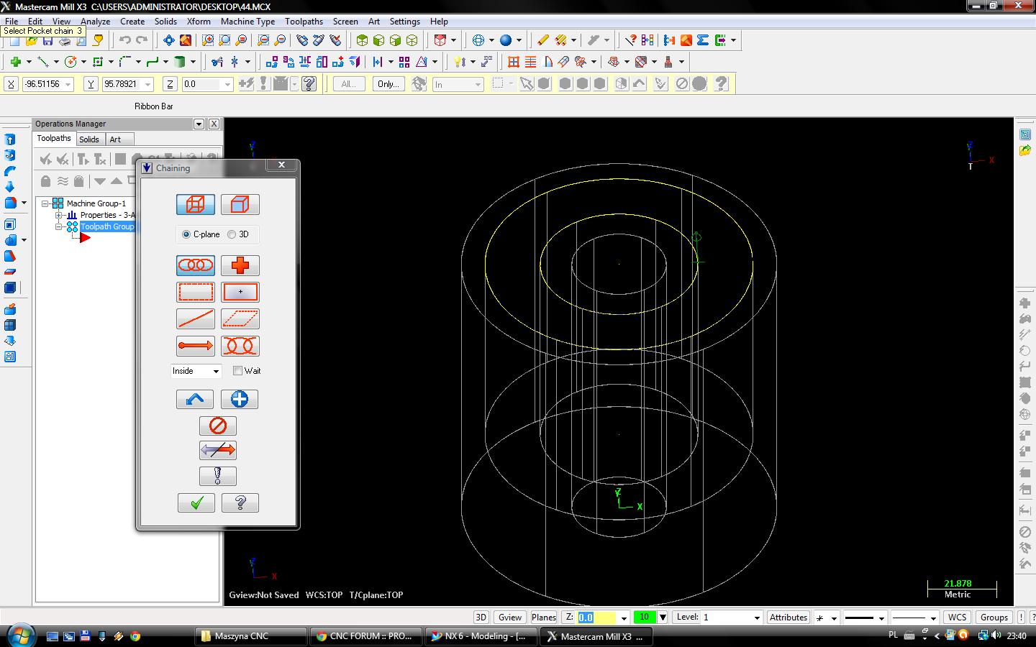The width and height of the screenshot is (1036, 647).
Task: Click the Save file icon
Action: (x=48, y=40)
